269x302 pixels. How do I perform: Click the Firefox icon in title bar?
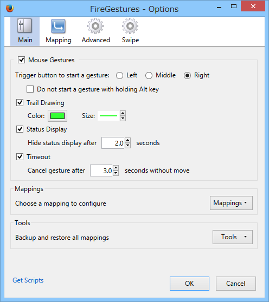click(10, 8)
